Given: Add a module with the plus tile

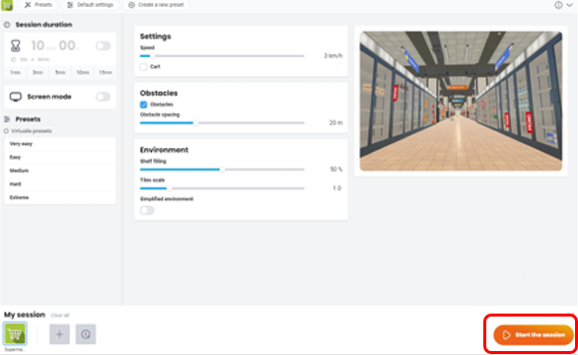Looking at the screenshot, I should click(x=59, y=334).
